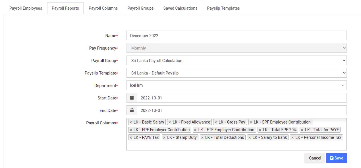Viewport: 361px width, 168px height.
Task: Click the Name field with December 2022
Action: 236,35
